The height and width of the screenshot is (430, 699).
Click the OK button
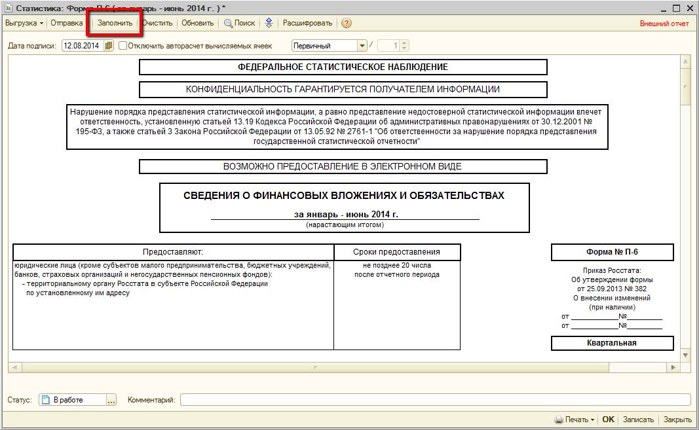click(608, 420)
